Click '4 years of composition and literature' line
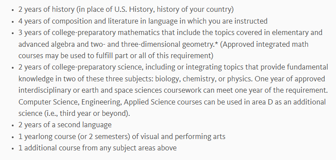The height and width of the screenshot is (160, 336). (143, 21)
